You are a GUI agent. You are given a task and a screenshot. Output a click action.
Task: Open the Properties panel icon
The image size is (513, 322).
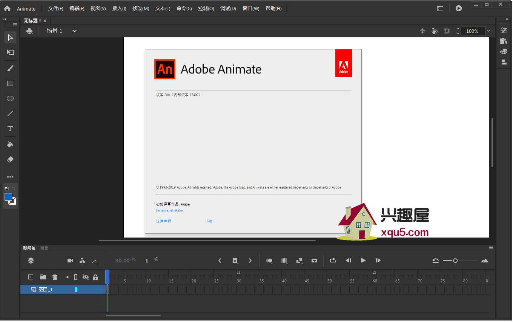point(504,31)
